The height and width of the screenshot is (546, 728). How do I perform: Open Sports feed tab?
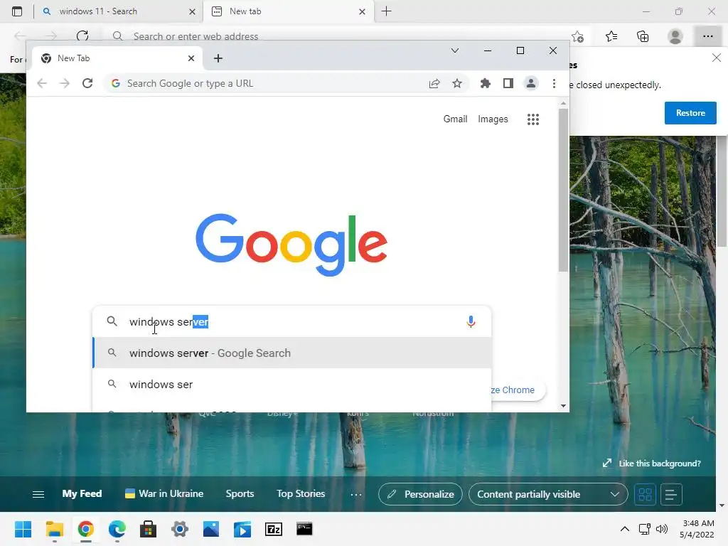pyautogui.click(x=240, y=493)
